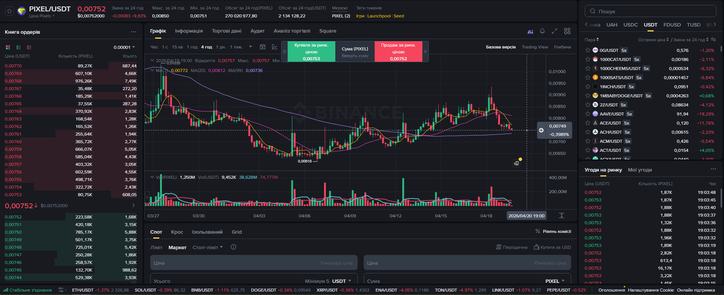Favorite the 1000SATS/USDT pair star

(588, 77)
